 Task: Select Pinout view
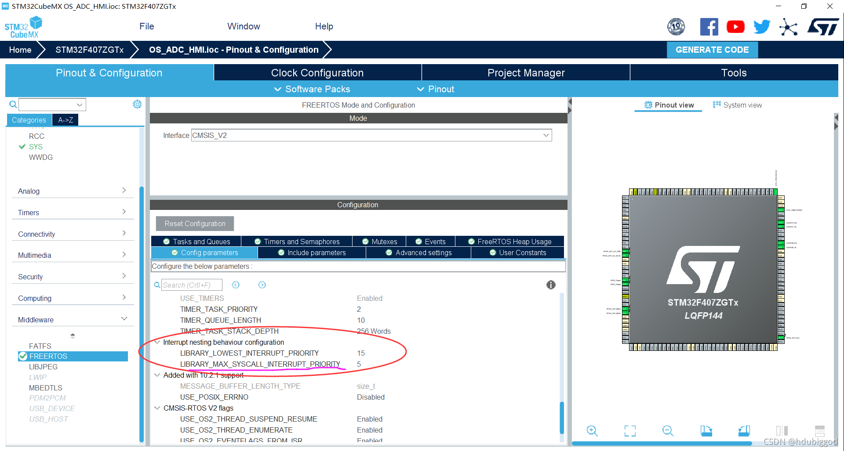[x=669, y=105]
